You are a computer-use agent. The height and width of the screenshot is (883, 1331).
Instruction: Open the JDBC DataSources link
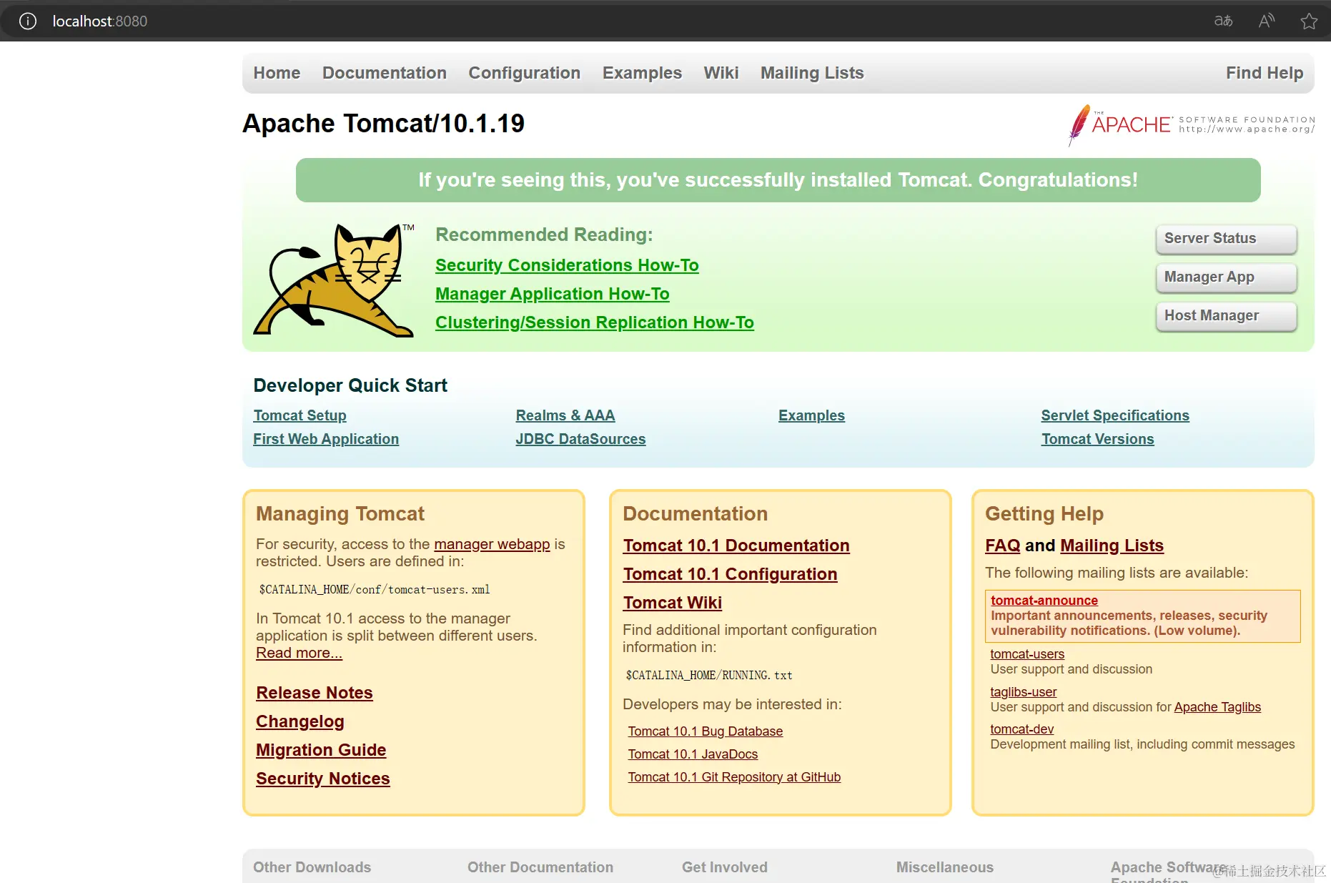pyautogui.click(x=580, y=439)
